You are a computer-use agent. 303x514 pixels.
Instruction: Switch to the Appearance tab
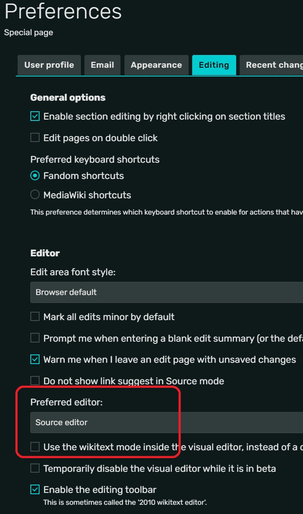tap(156, 65)
